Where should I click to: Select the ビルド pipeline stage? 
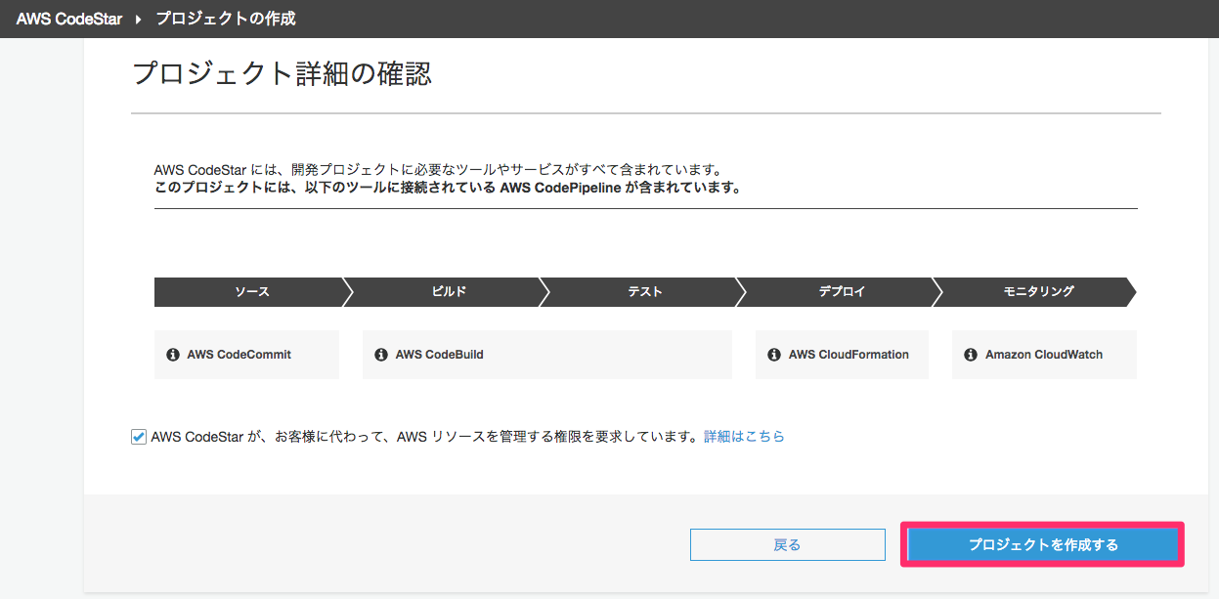[x=447, y=291]
